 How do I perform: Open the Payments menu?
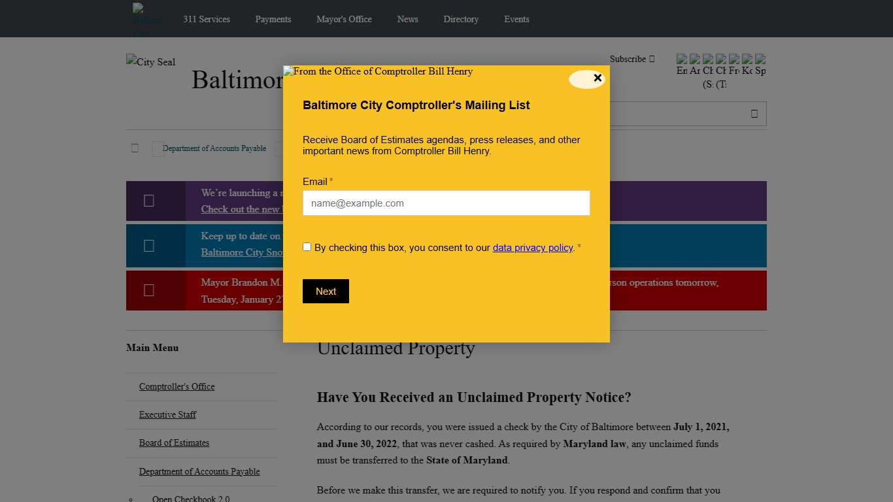point(273,19)
